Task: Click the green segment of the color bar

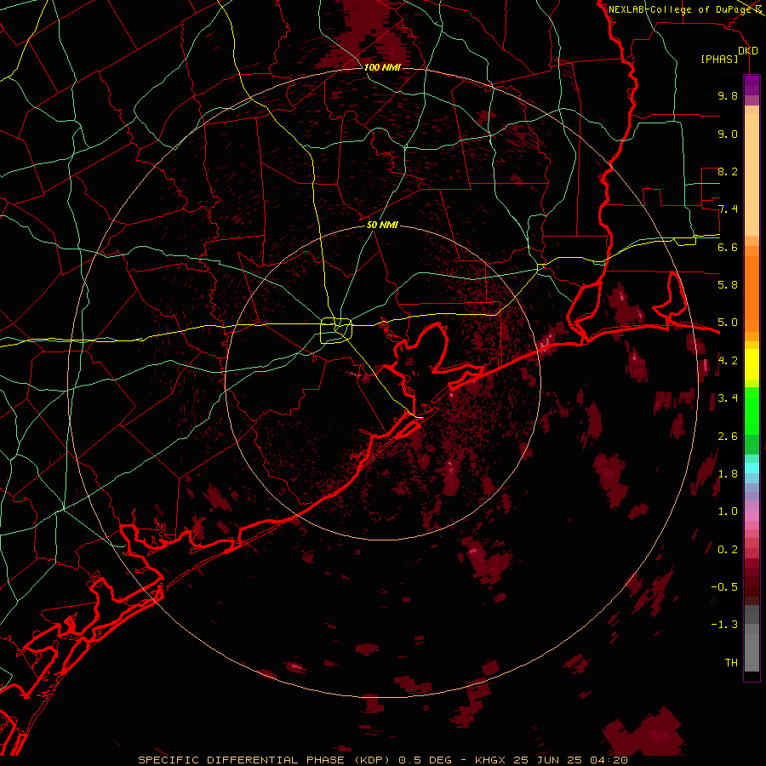Action: 752,410
